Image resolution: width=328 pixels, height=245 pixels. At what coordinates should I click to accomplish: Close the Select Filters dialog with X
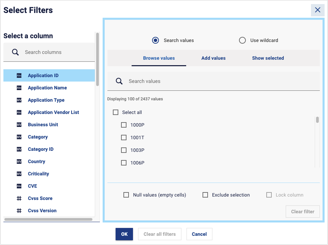tap(317, 10)
